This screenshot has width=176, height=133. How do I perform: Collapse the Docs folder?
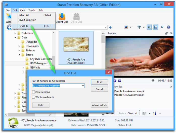click(15, 37)
